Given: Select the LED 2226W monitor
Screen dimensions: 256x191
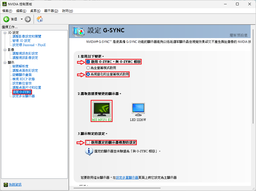Looking at the screenshot, I should pos(138,112).
